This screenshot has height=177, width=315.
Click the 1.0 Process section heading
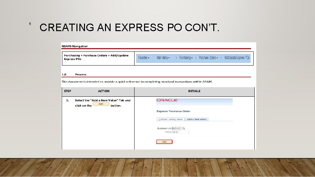pyautogui.click(x=74, y=74)
